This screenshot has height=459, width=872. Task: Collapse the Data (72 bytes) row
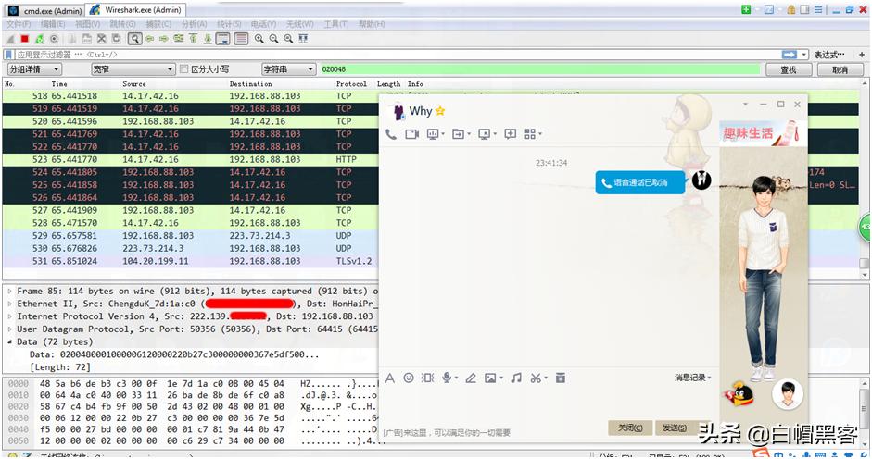pos(9,342)
